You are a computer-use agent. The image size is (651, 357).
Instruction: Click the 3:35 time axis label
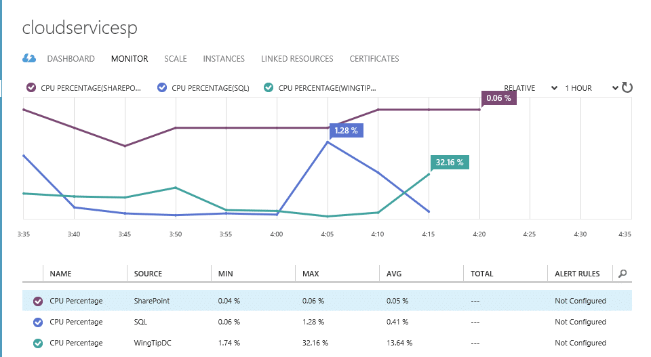click(x=24, y=234)
